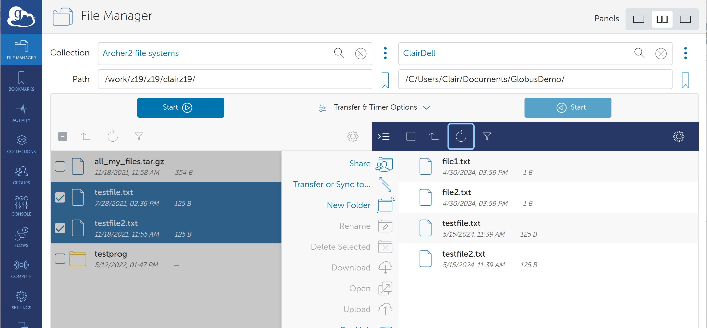Open the Globus logo home link
707x328 pixels.
[x=21, y=16]
